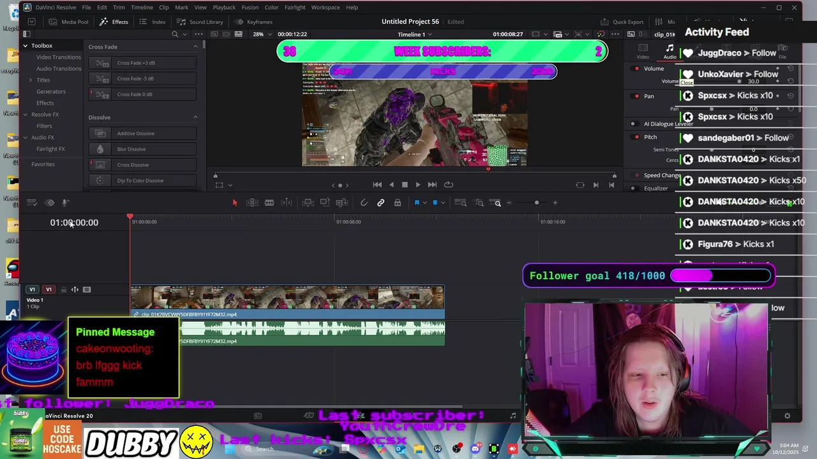The width and height of the screenshot is (817, 459).
Task: Toggle timeline Snapping magnet icon
Action: click(x=364, y=203)
